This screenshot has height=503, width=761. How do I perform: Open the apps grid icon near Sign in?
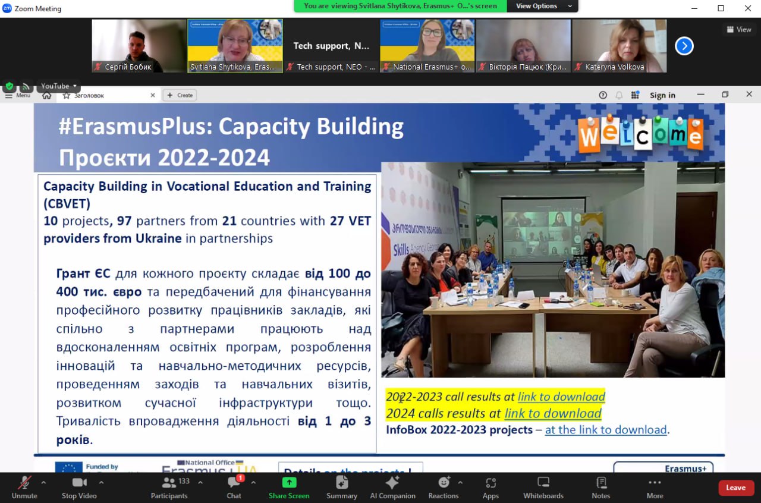coord(635,95)
